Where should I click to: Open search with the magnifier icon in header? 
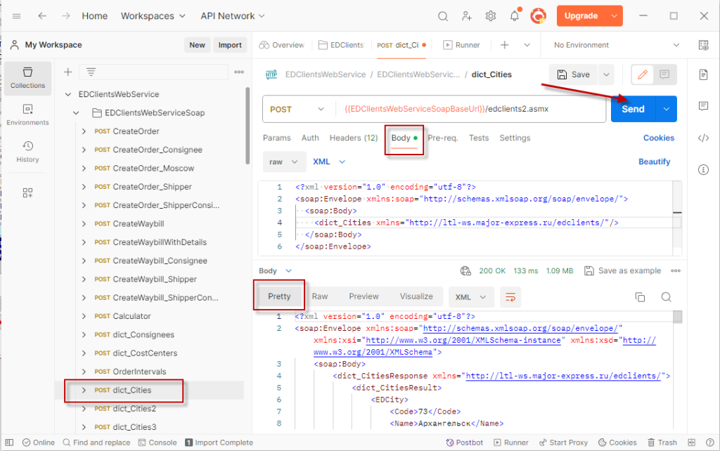tap(443, 17)
